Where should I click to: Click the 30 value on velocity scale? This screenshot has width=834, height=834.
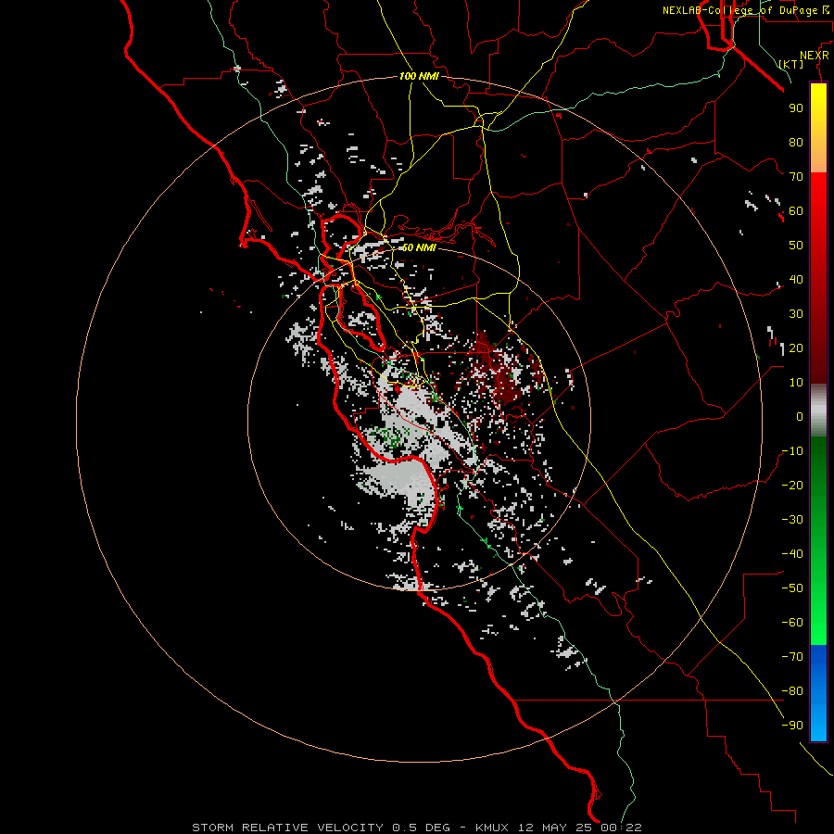pos(796,314)
